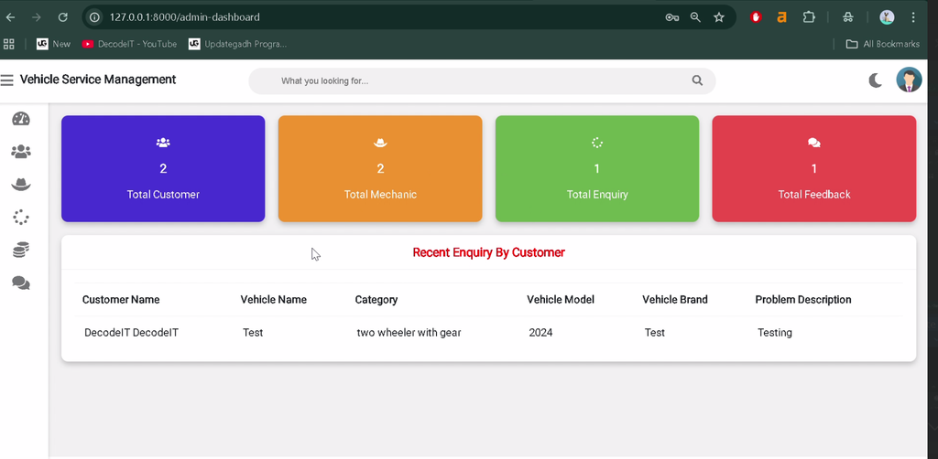Open the Total Mechanic card
This screenshot has height=459, width=938.
(x=380, y=168)
